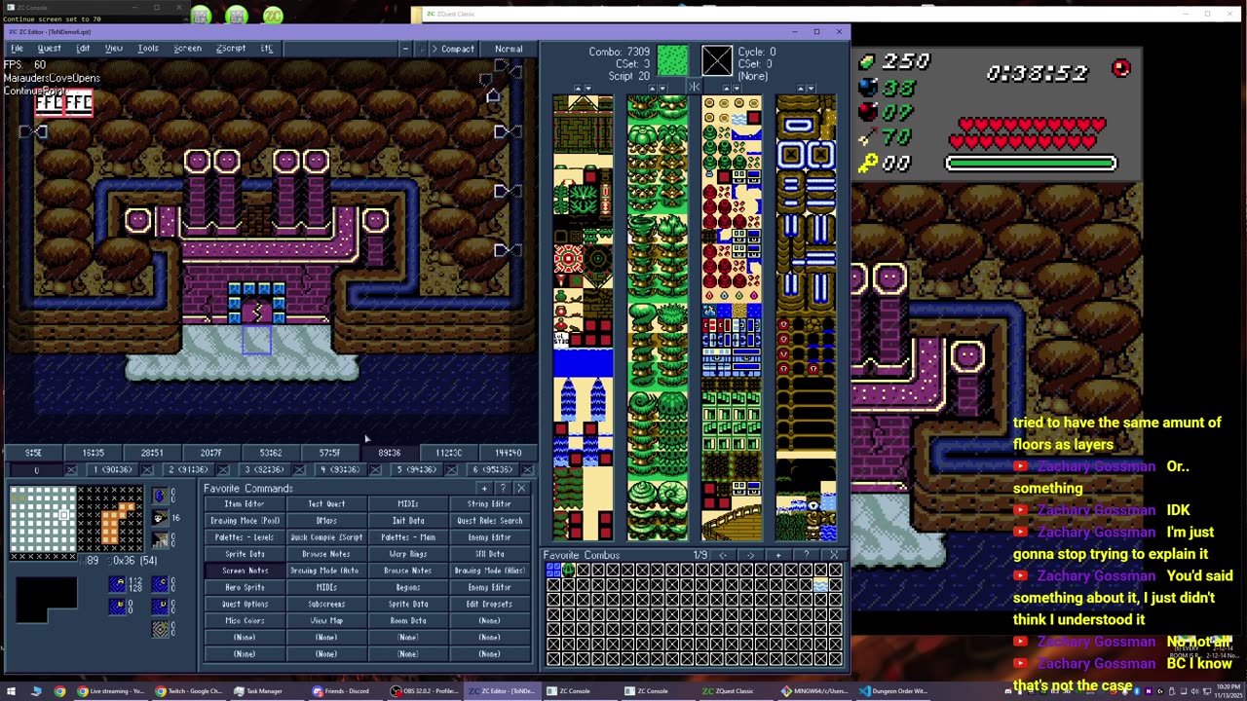Open the File menu in ZC Editor

pos(17,49)
